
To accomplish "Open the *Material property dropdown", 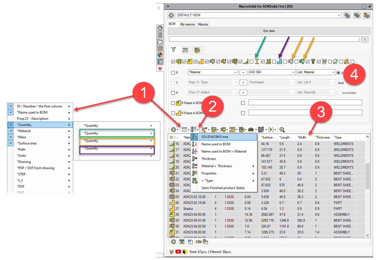I will [x=236, y=72].
